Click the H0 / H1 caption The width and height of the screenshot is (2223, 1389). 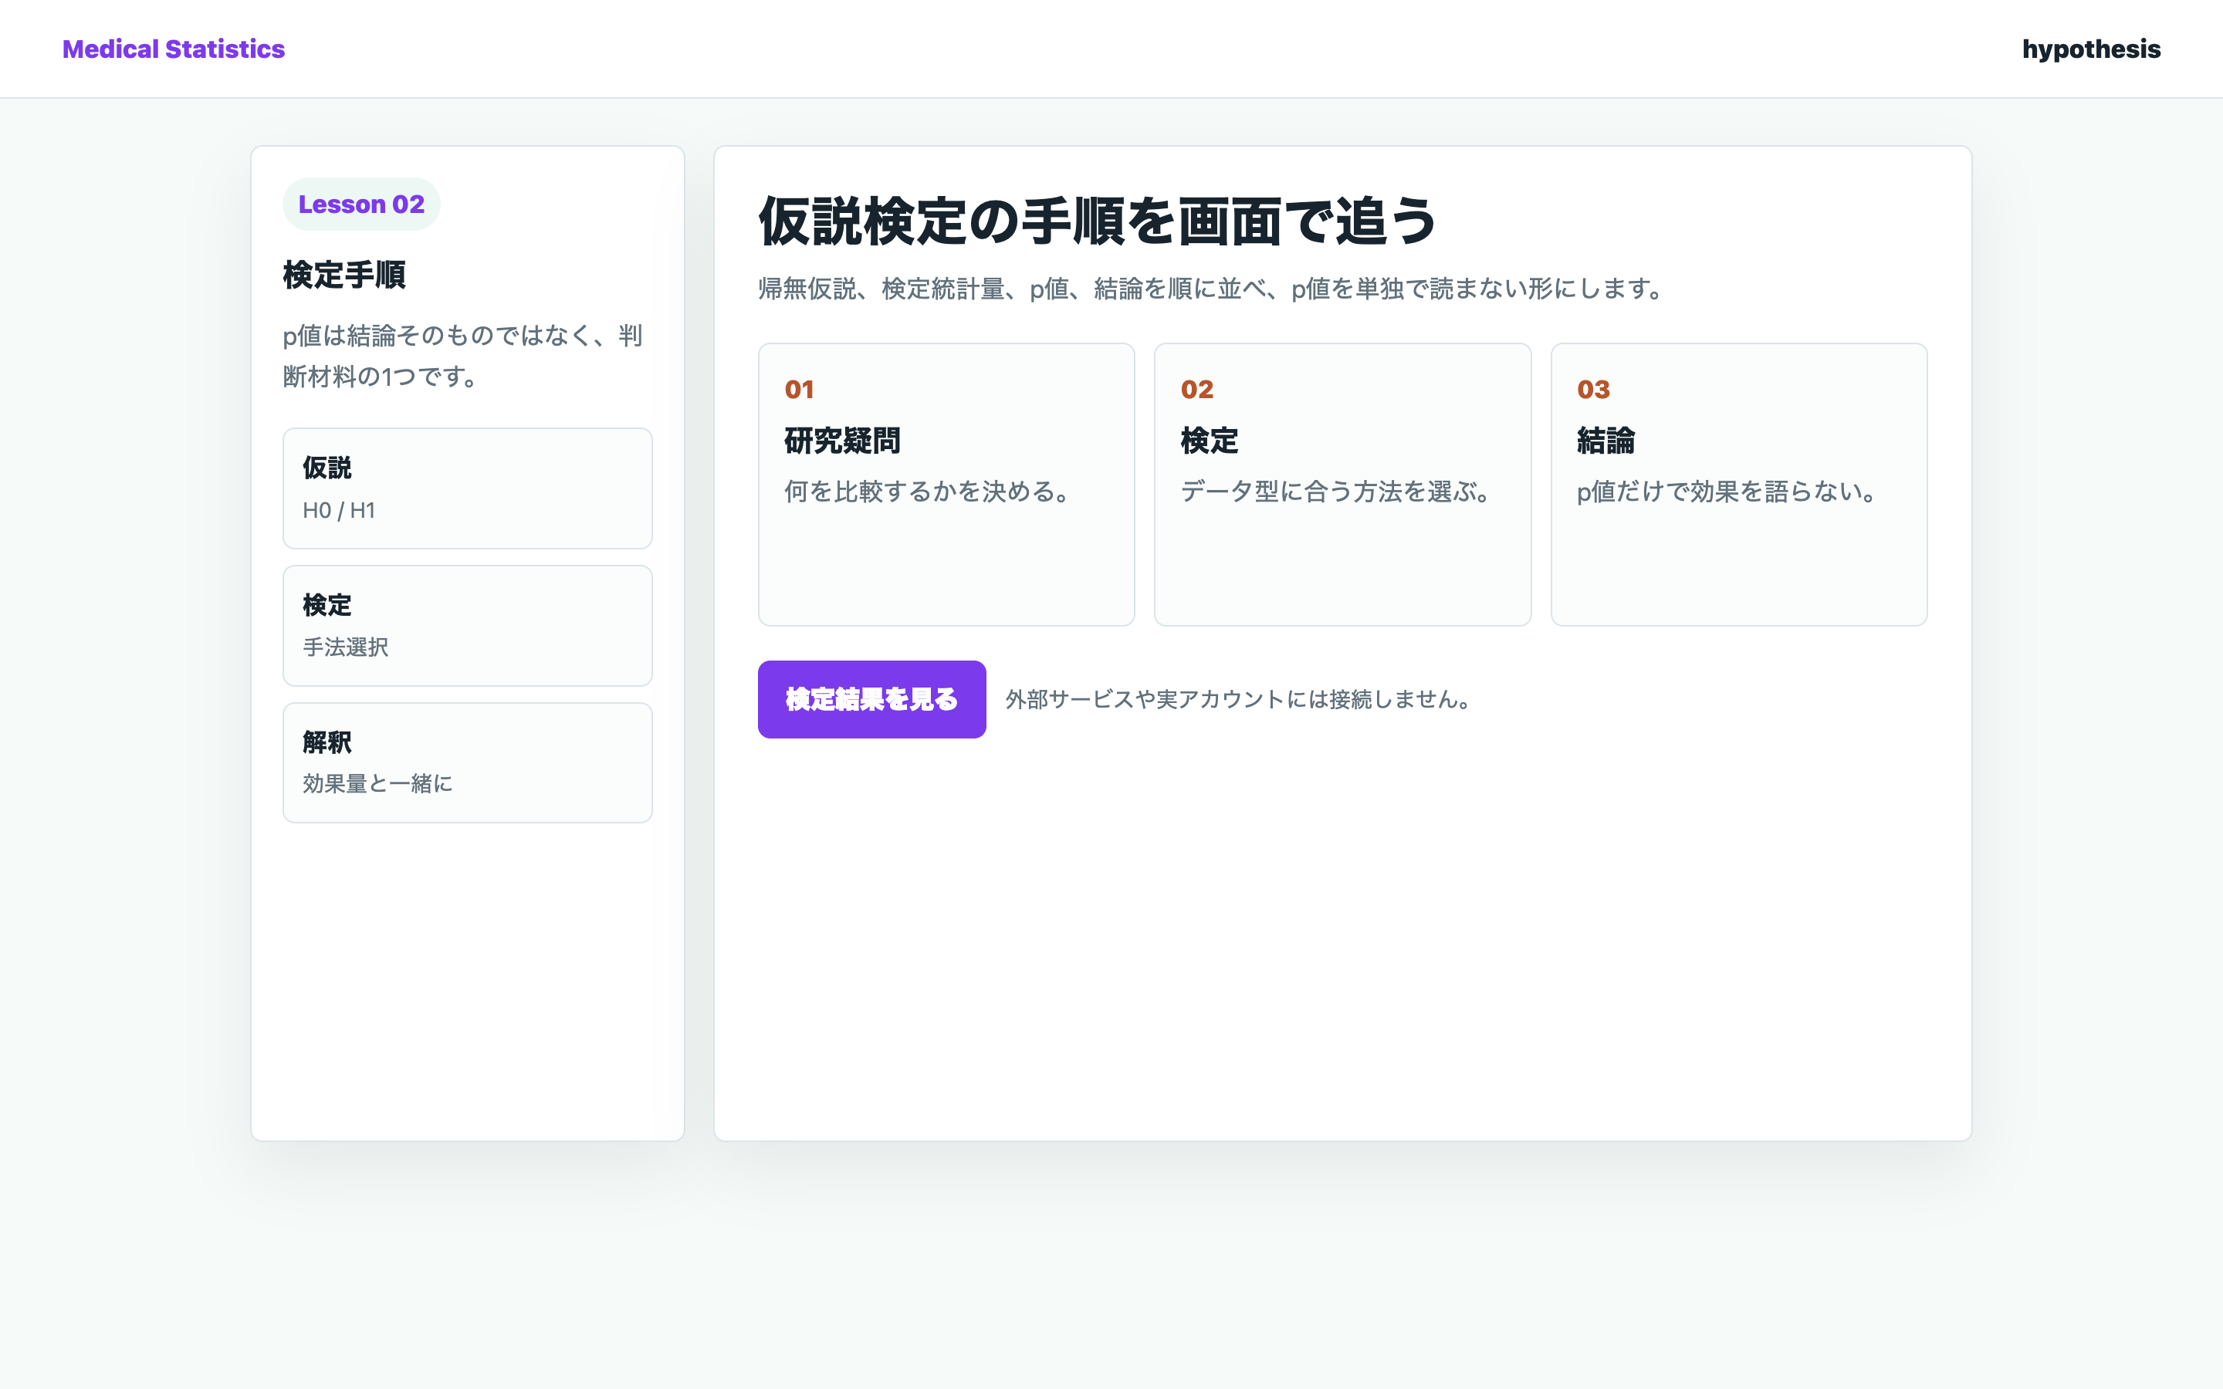[339, 510]
